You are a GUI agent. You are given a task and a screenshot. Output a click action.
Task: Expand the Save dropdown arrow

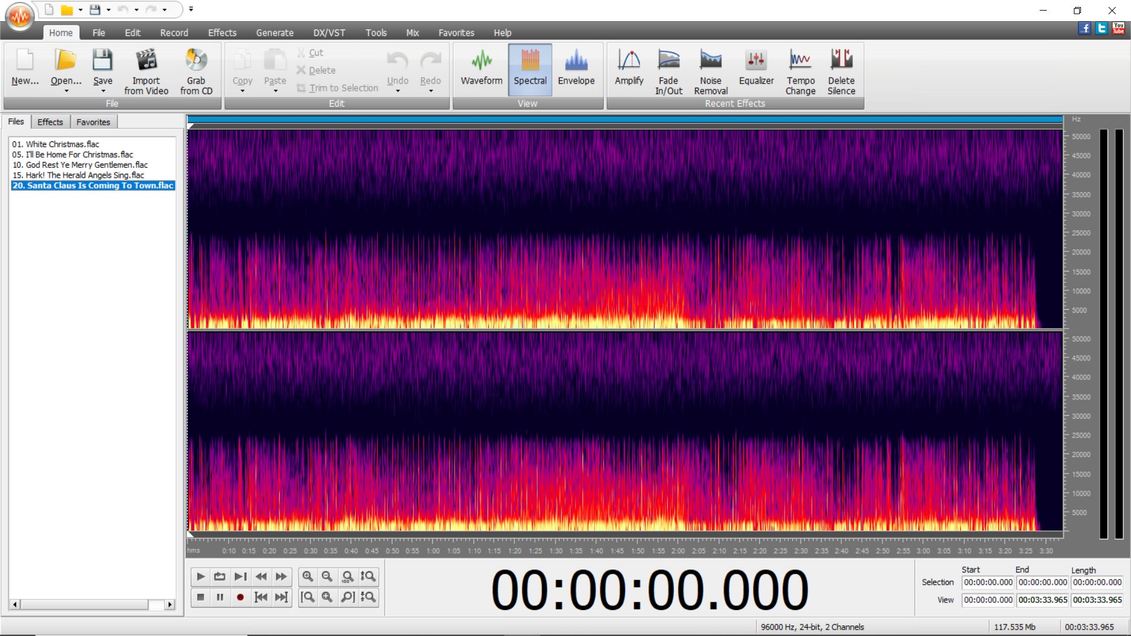pos(103,91)
